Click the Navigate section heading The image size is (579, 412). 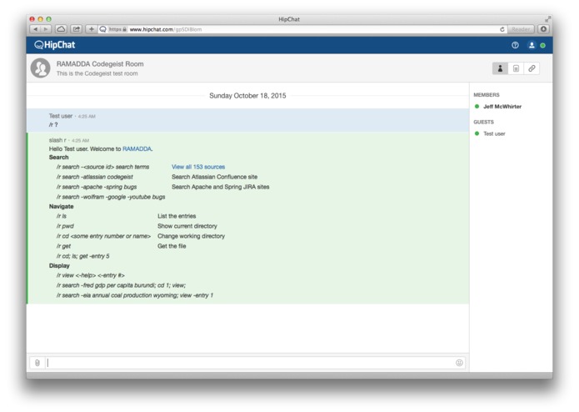click(x=62, y=207)
